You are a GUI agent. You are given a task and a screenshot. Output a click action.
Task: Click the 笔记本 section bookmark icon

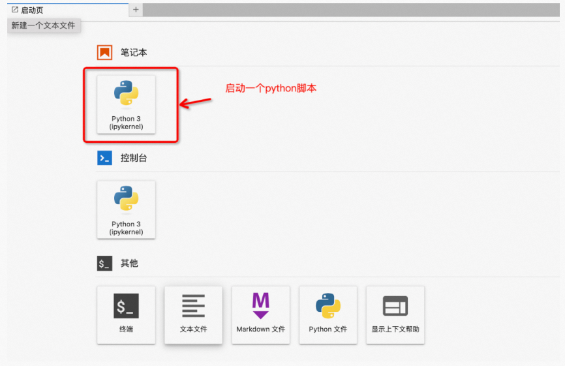(x=104, y=53)
